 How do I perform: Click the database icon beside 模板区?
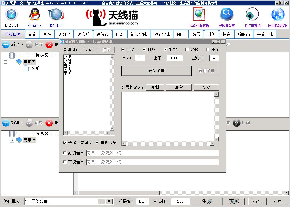point(12,55)
